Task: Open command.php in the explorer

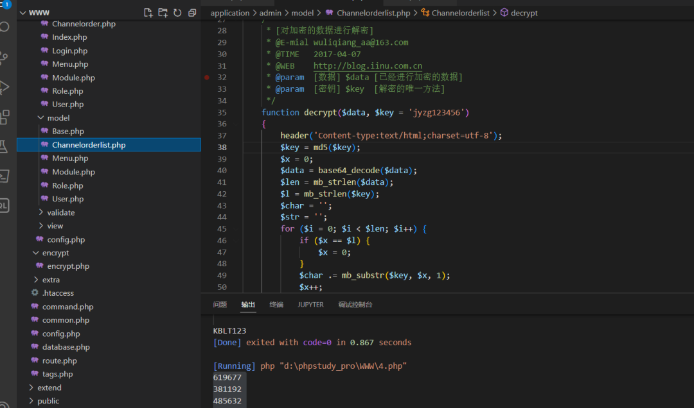Action: 67,307
